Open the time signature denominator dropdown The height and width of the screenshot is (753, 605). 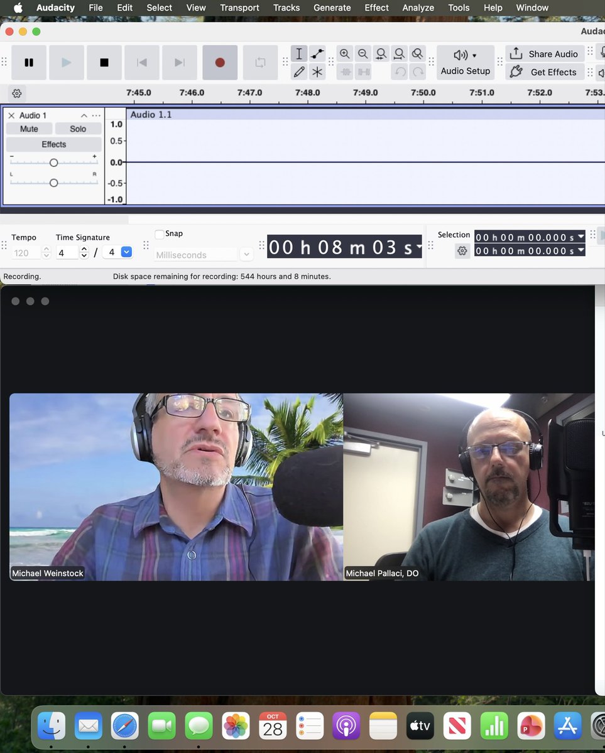pos(127,251)
